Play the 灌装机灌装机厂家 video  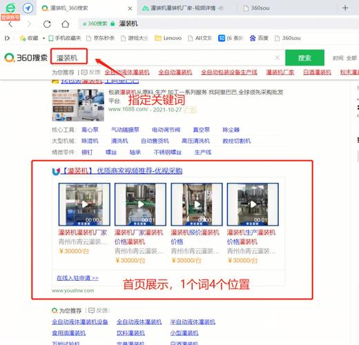(84, 204)
